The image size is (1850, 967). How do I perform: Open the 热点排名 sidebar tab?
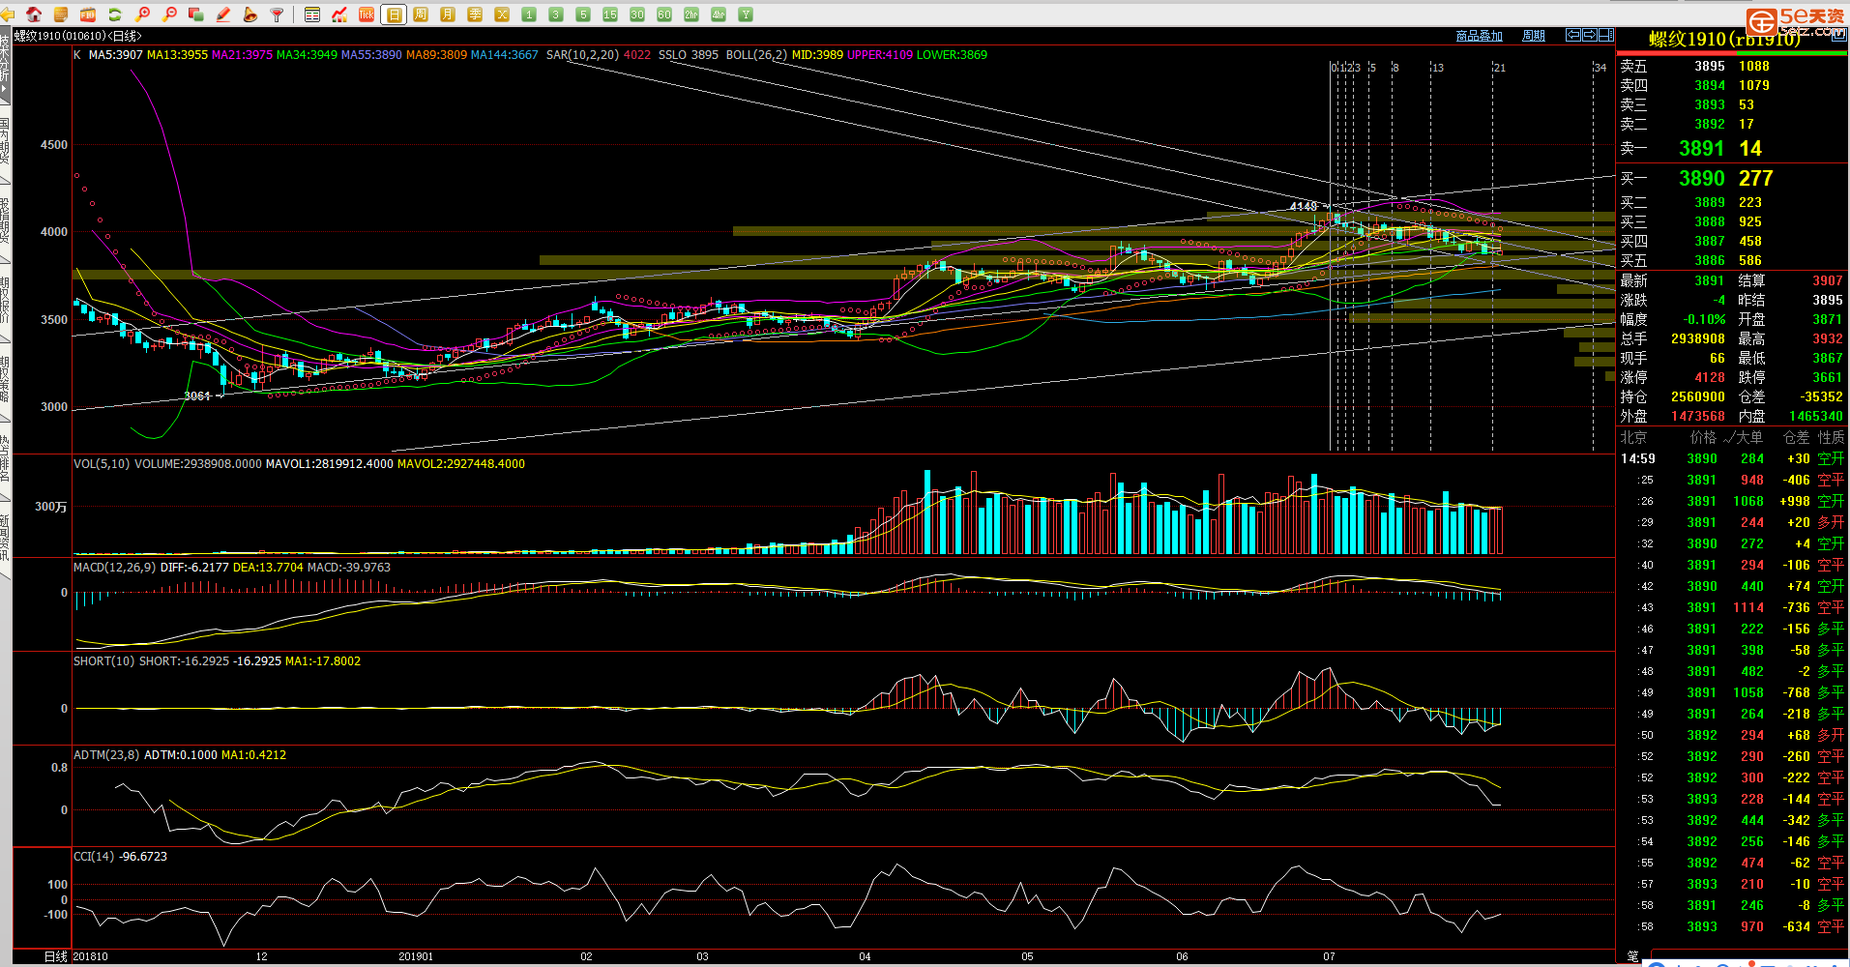click(5, 458)
